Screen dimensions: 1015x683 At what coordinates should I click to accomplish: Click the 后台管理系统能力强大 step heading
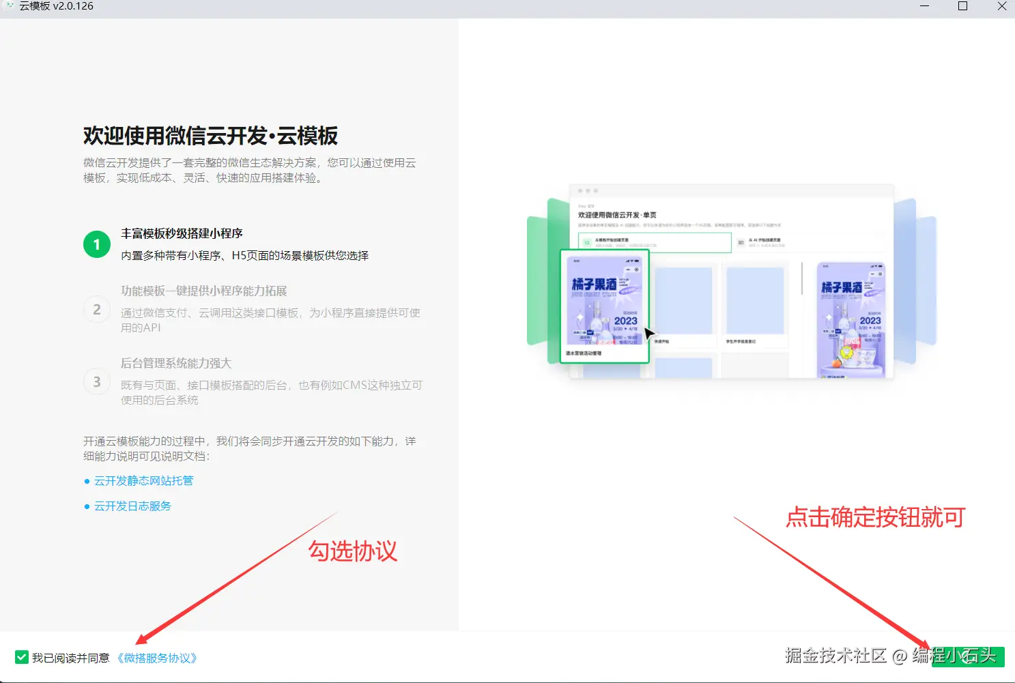coord(176,363)
